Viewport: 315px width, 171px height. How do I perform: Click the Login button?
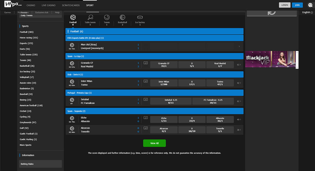pyautogui.click(x=285, y=5)
